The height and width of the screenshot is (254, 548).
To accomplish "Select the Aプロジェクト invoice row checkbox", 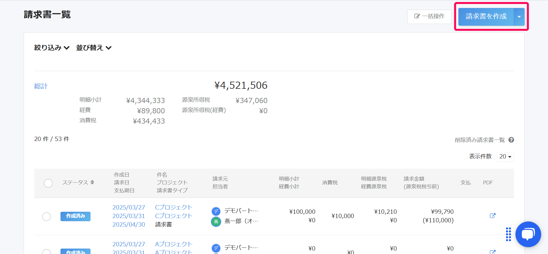I will click(47, 251).
